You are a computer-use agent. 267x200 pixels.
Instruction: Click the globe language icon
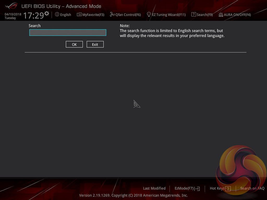[57, 15]
